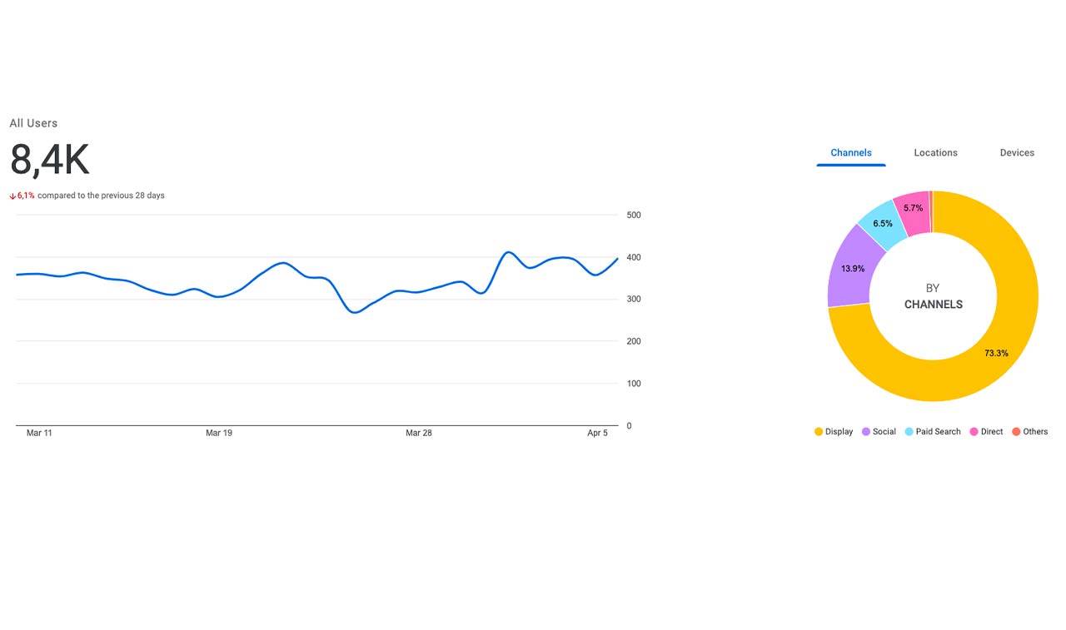This screenshot has height=630, width=1066.
Task: Click the All Users heading
Action: point(33,123)
